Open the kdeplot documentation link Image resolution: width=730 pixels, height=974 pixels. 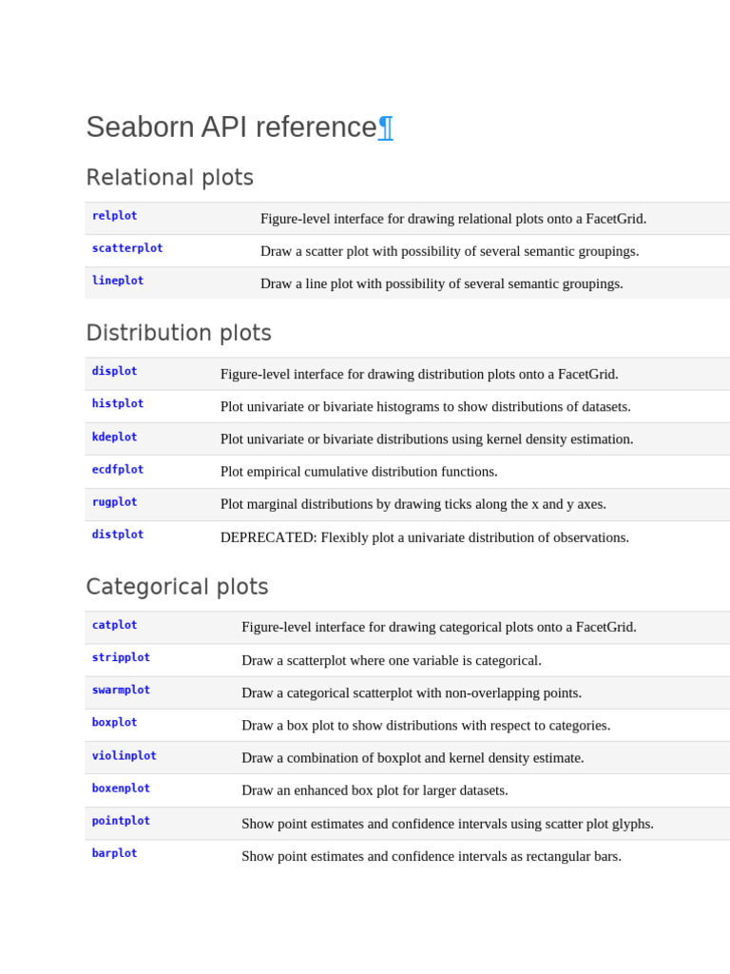point(114,437)
